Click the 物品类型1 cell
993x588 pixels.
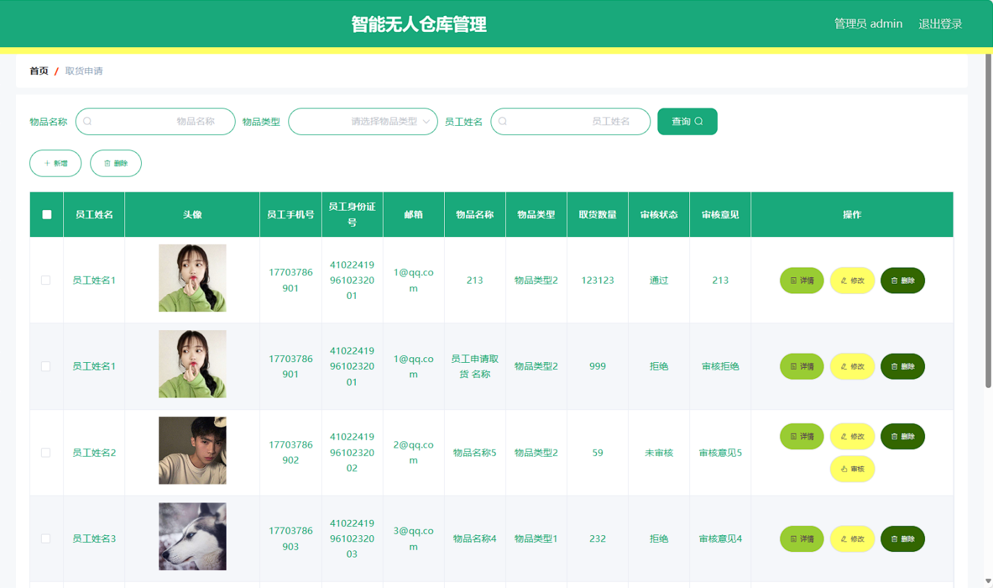[536, 539]
